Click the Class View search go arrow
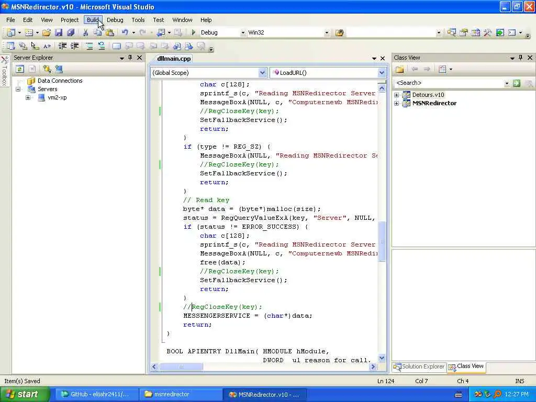The height and width of the screenshot is (402, 536). point(517,83)
